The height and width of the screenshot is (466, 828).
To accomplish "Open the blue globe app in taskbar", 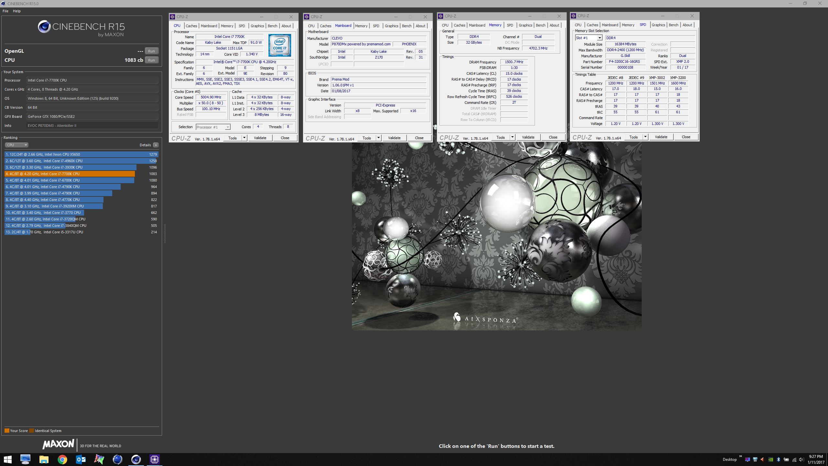I will pyautogui.click(x=117, y=459).
